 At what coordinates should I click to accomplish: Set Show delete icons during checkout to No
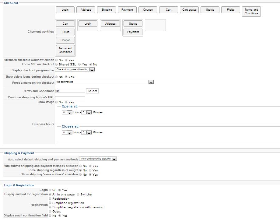tap(56, 77)
